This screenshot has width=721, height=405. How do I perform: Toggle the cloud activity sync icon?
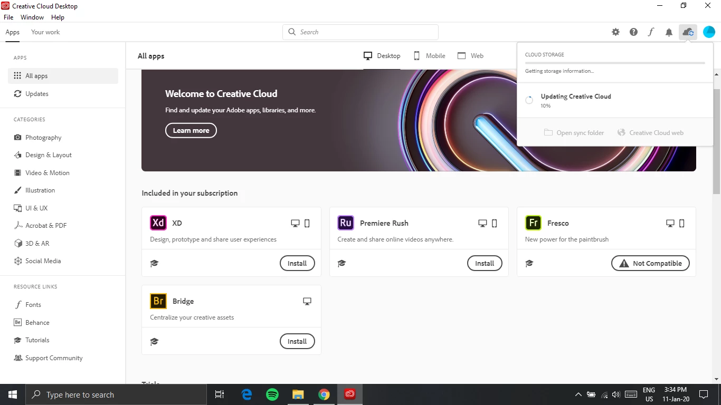[x=688, y=32]
